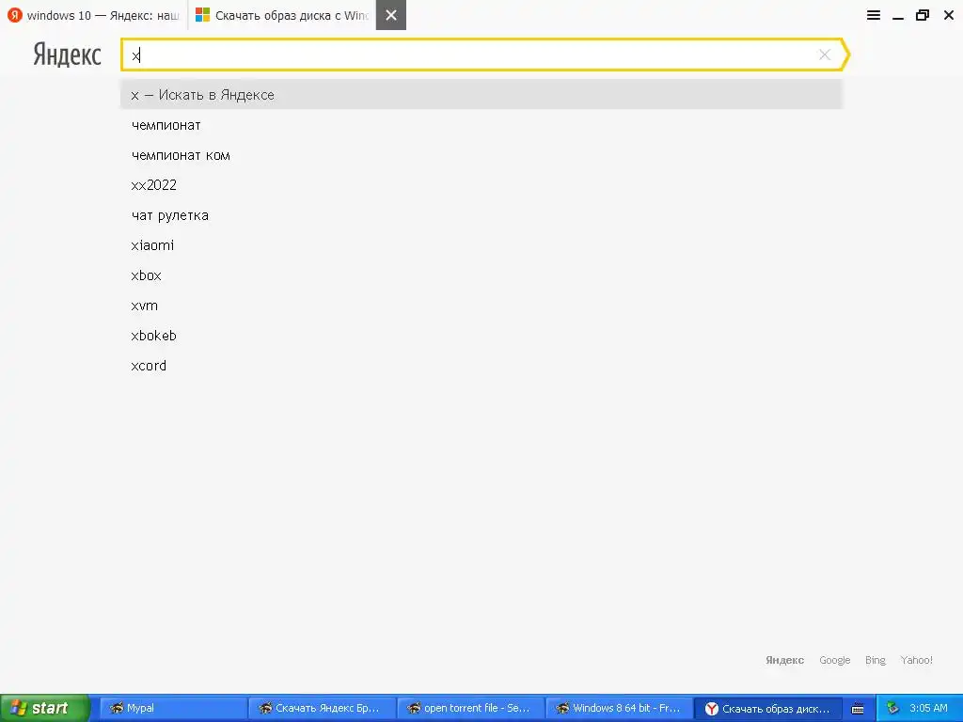Switch search engine to Google

(835, 660)
